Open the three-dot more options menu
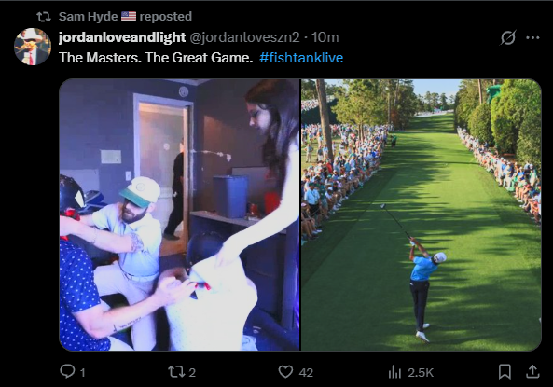Viewport: 553px width, 387px height. [x=532, y=37]
